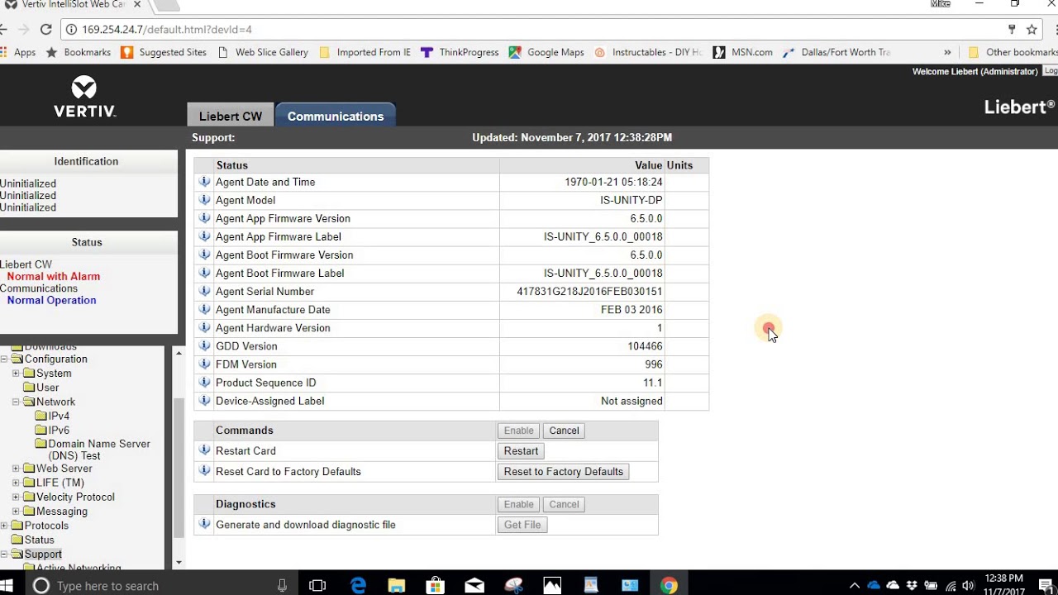
Task: Open the Dropbox tray icon
Action: coord(912,586)
